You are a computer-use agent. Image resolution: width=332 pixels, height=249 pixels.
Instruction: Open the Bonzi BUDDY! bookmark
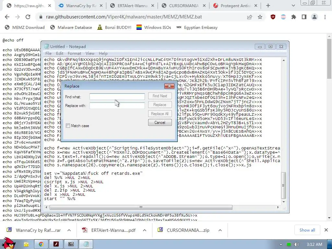(114, 28)
